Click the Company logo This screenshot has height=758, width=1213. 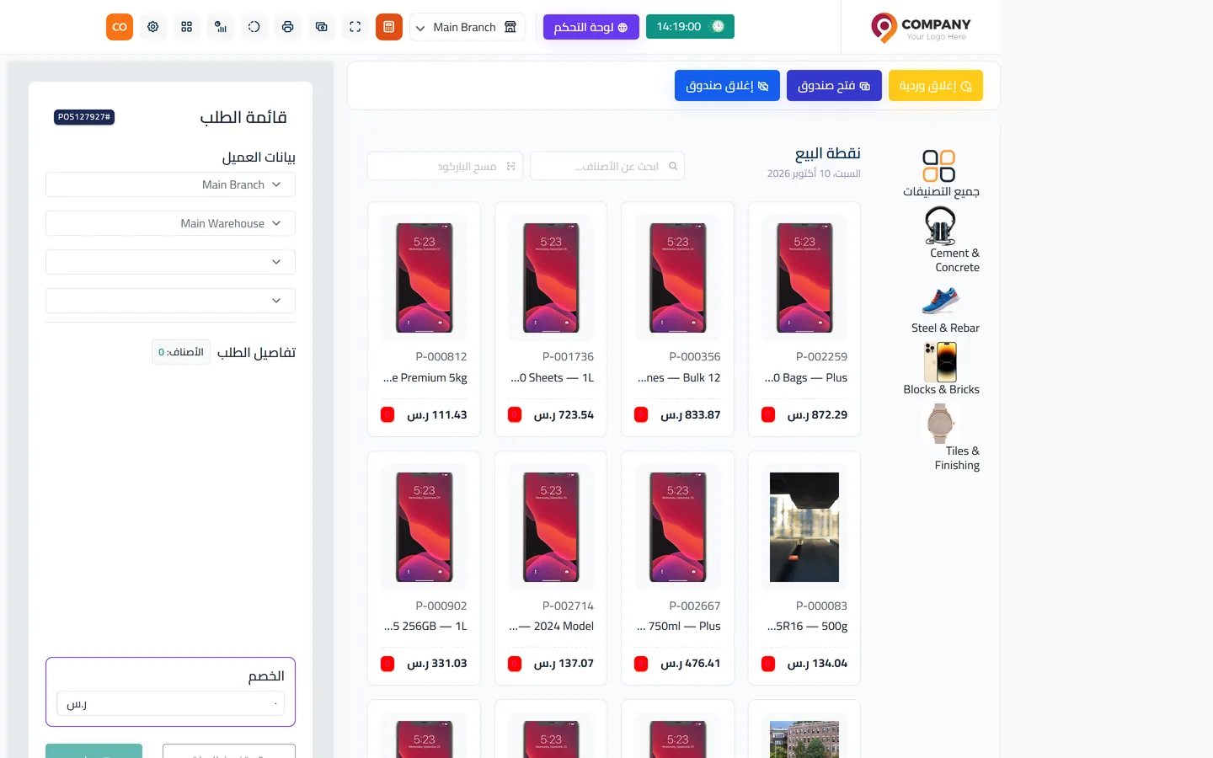tap(921, 28)
